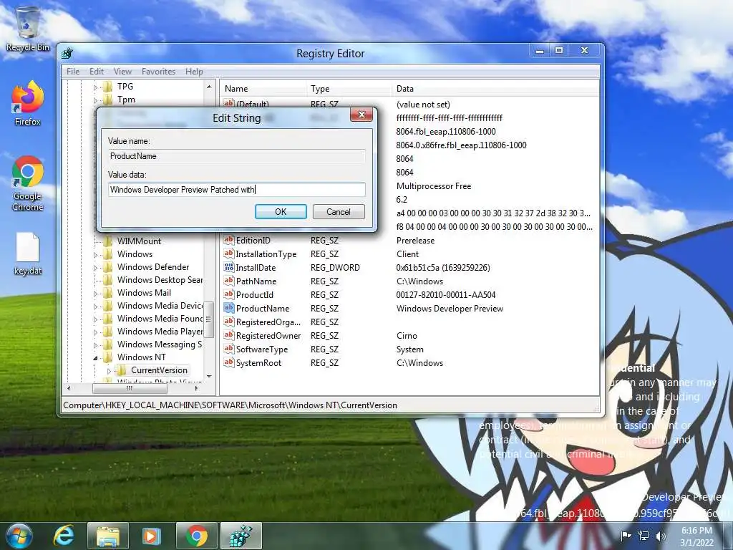Image resolution: width=733 pixels, height=550 pixels.
Task: Collapse the Windows NT key
Action: pyautogui.click(x=95, y=358)
